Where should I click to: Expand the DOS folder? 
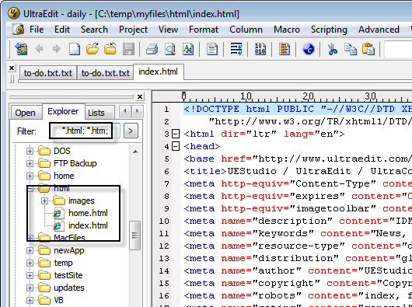(30, 151)
